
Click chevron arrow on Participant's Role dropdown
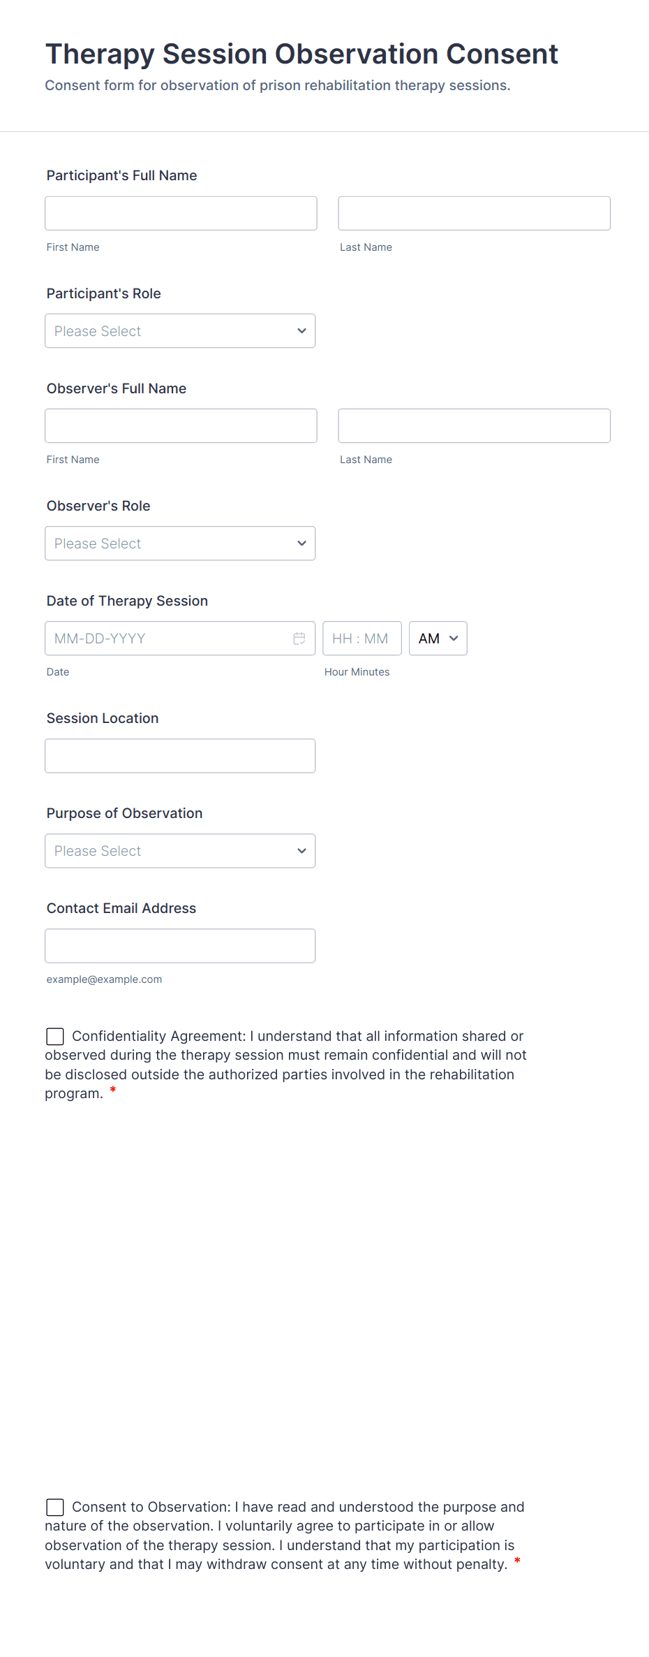click(x=301, y=331)
